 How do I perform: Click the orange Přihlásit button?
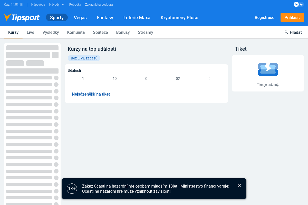(x=292, y=17)
